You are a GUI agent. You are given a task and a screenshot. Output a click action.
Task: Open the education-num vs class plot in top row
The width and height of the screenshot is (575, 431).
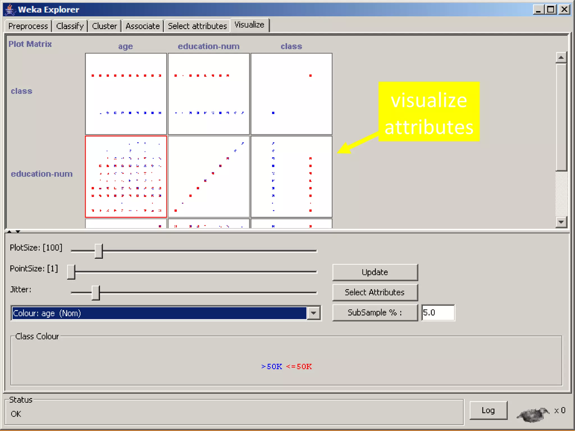pos(209,94)
